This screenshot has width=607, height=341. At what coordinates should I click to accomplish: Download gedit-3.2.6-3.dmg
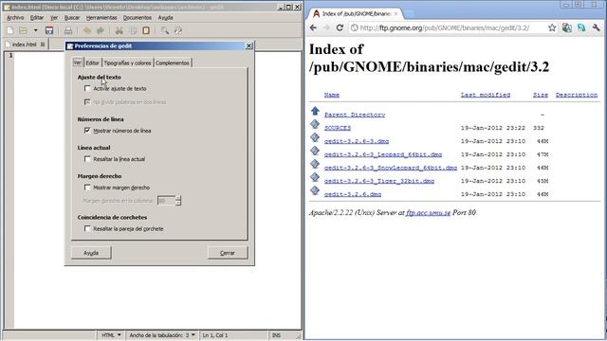pyautogui.click(x=357, y=141)
